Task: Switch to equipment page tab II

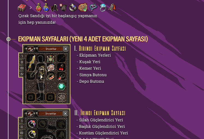Action: coord(22,62)
